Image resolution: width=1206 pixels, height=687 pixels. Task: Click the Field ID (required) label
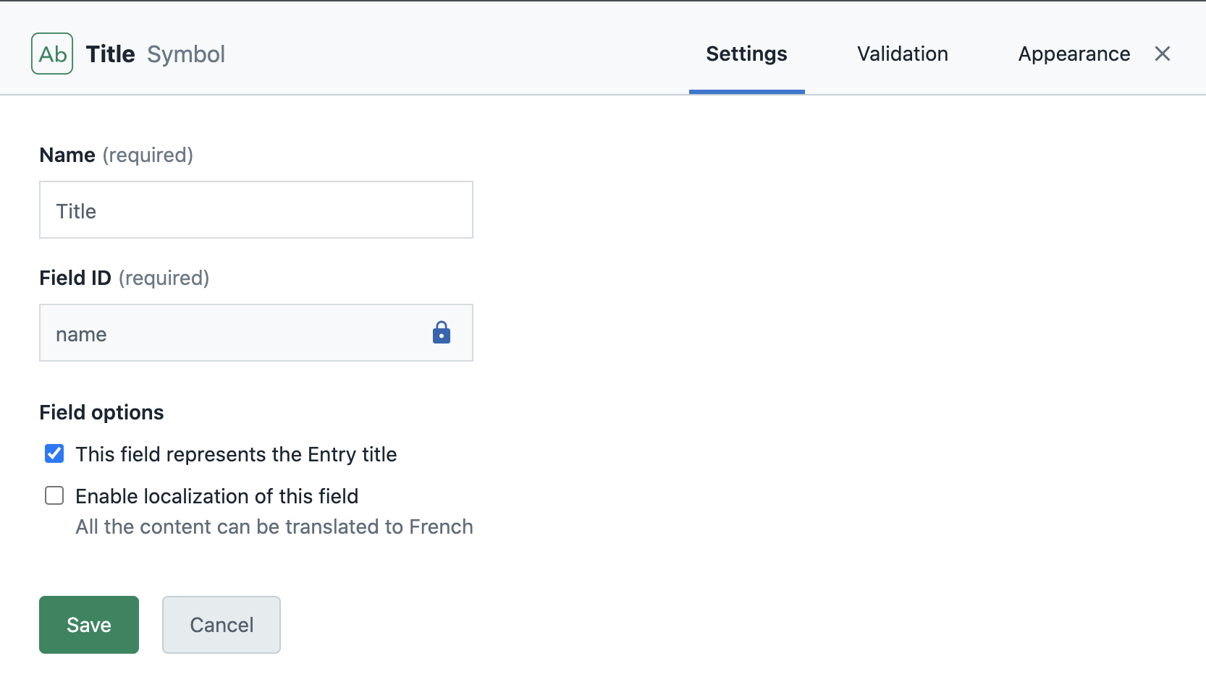(124, 278)
